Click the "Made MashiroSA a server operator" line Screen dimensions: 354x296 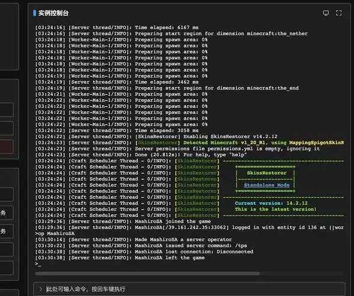click(133, 240)
